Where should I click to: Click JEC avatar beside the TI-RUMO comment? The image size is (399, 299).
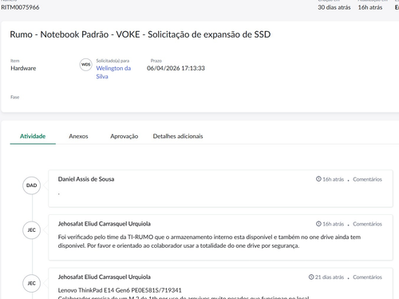[32, 230]
